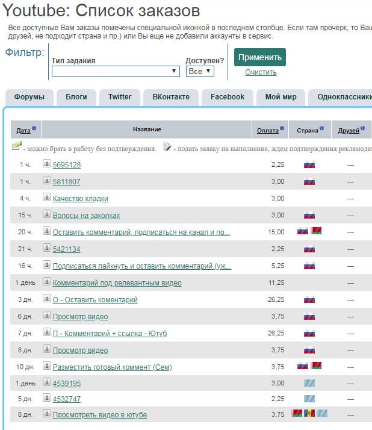Click the Russian flag in the 5811807 row
Image resolution: width=372 pixels, height=430 pixels.
309,181
